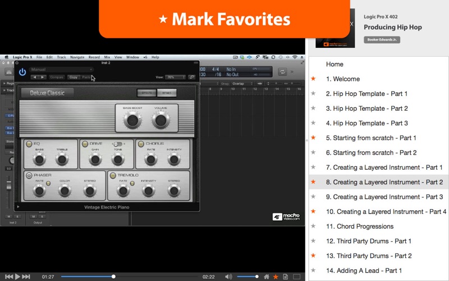Click the home icon in player bar
The image size is (449, 281).
(266, 277)
